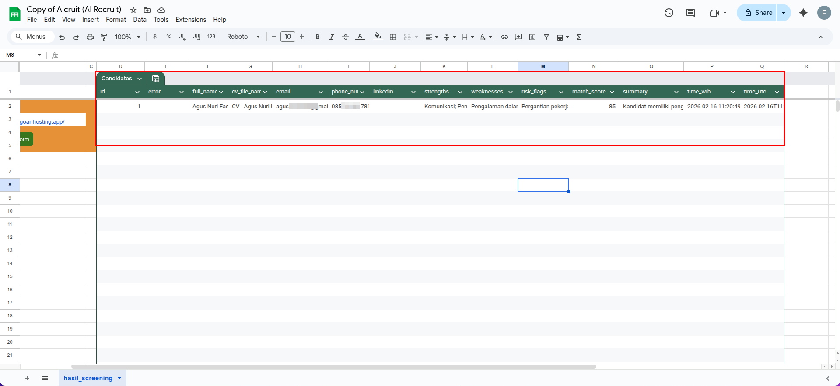Viewport: 840px width, 386px height.
Task: Open the goanhosting.app link
Action: click(x=42, y=121)
